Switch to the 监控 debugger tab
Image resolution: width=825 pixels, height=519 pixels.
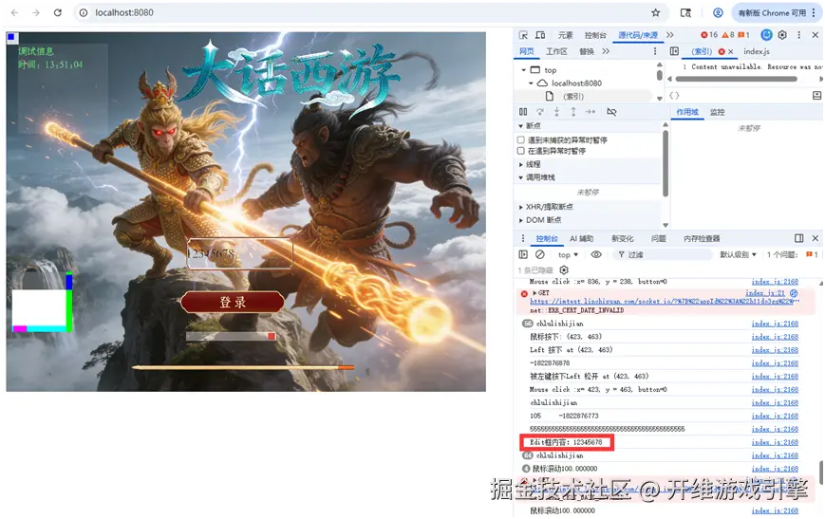(x=717, y=112)
